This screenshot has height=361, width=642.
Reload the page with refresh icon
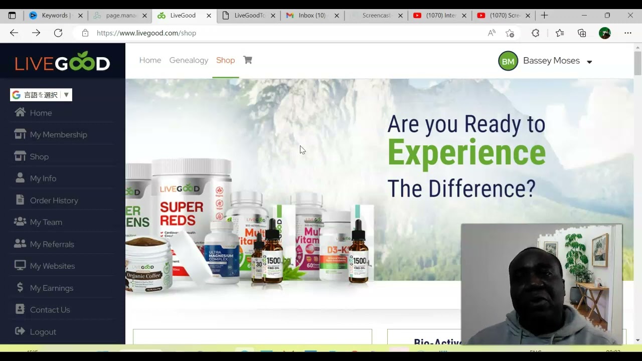click(x=58, y=33)
